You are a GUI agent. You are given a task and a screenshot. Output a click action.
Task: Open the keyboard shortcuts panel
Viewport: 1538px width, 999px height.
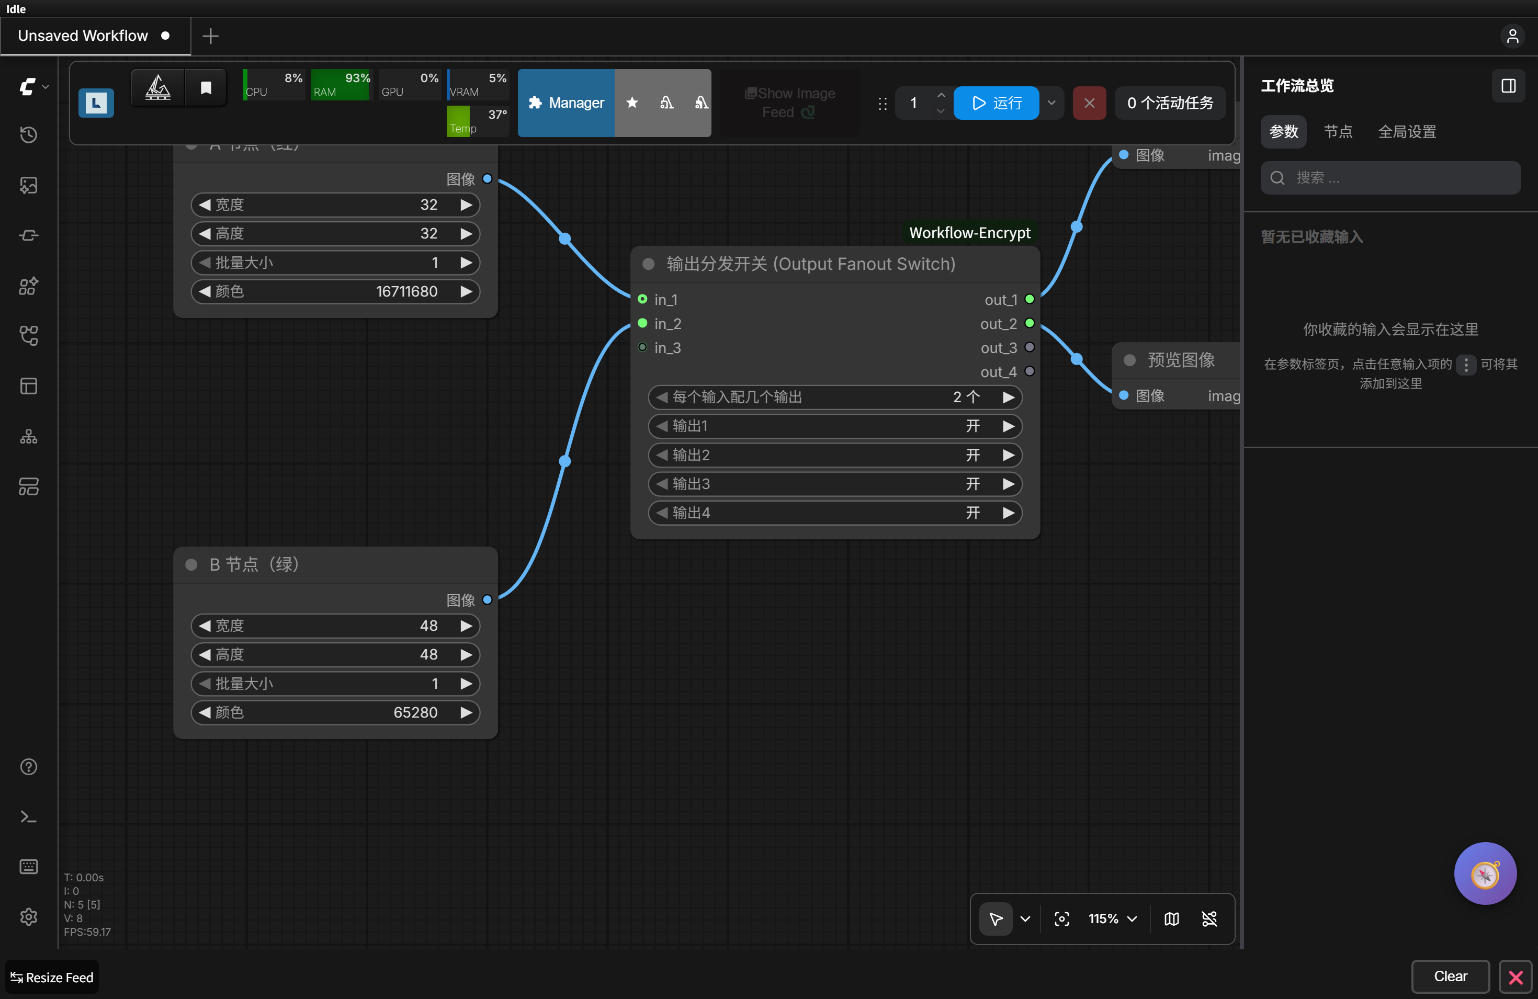coord(28,867)
